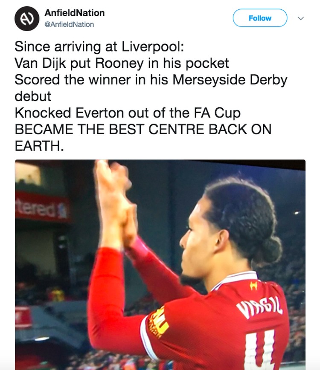Open the attached Van Dijk photo

point(160,265)
